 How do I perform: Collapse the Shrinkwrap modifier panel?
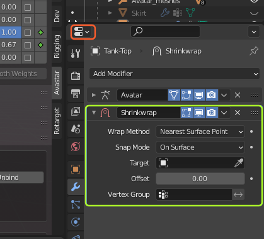coord(94,113)
